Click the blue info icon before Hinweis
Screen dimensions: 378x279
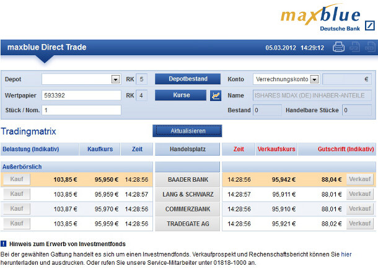click(x=4, y=244)
